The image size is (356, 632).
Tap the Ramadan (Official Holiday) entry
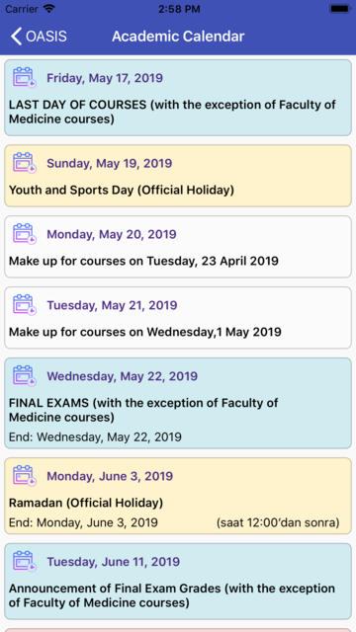point(86,503)
